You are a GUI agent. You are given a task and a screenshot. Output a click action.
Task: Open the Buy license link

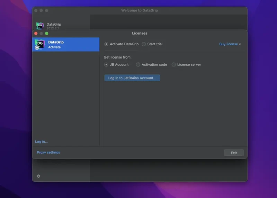[229, 44]
